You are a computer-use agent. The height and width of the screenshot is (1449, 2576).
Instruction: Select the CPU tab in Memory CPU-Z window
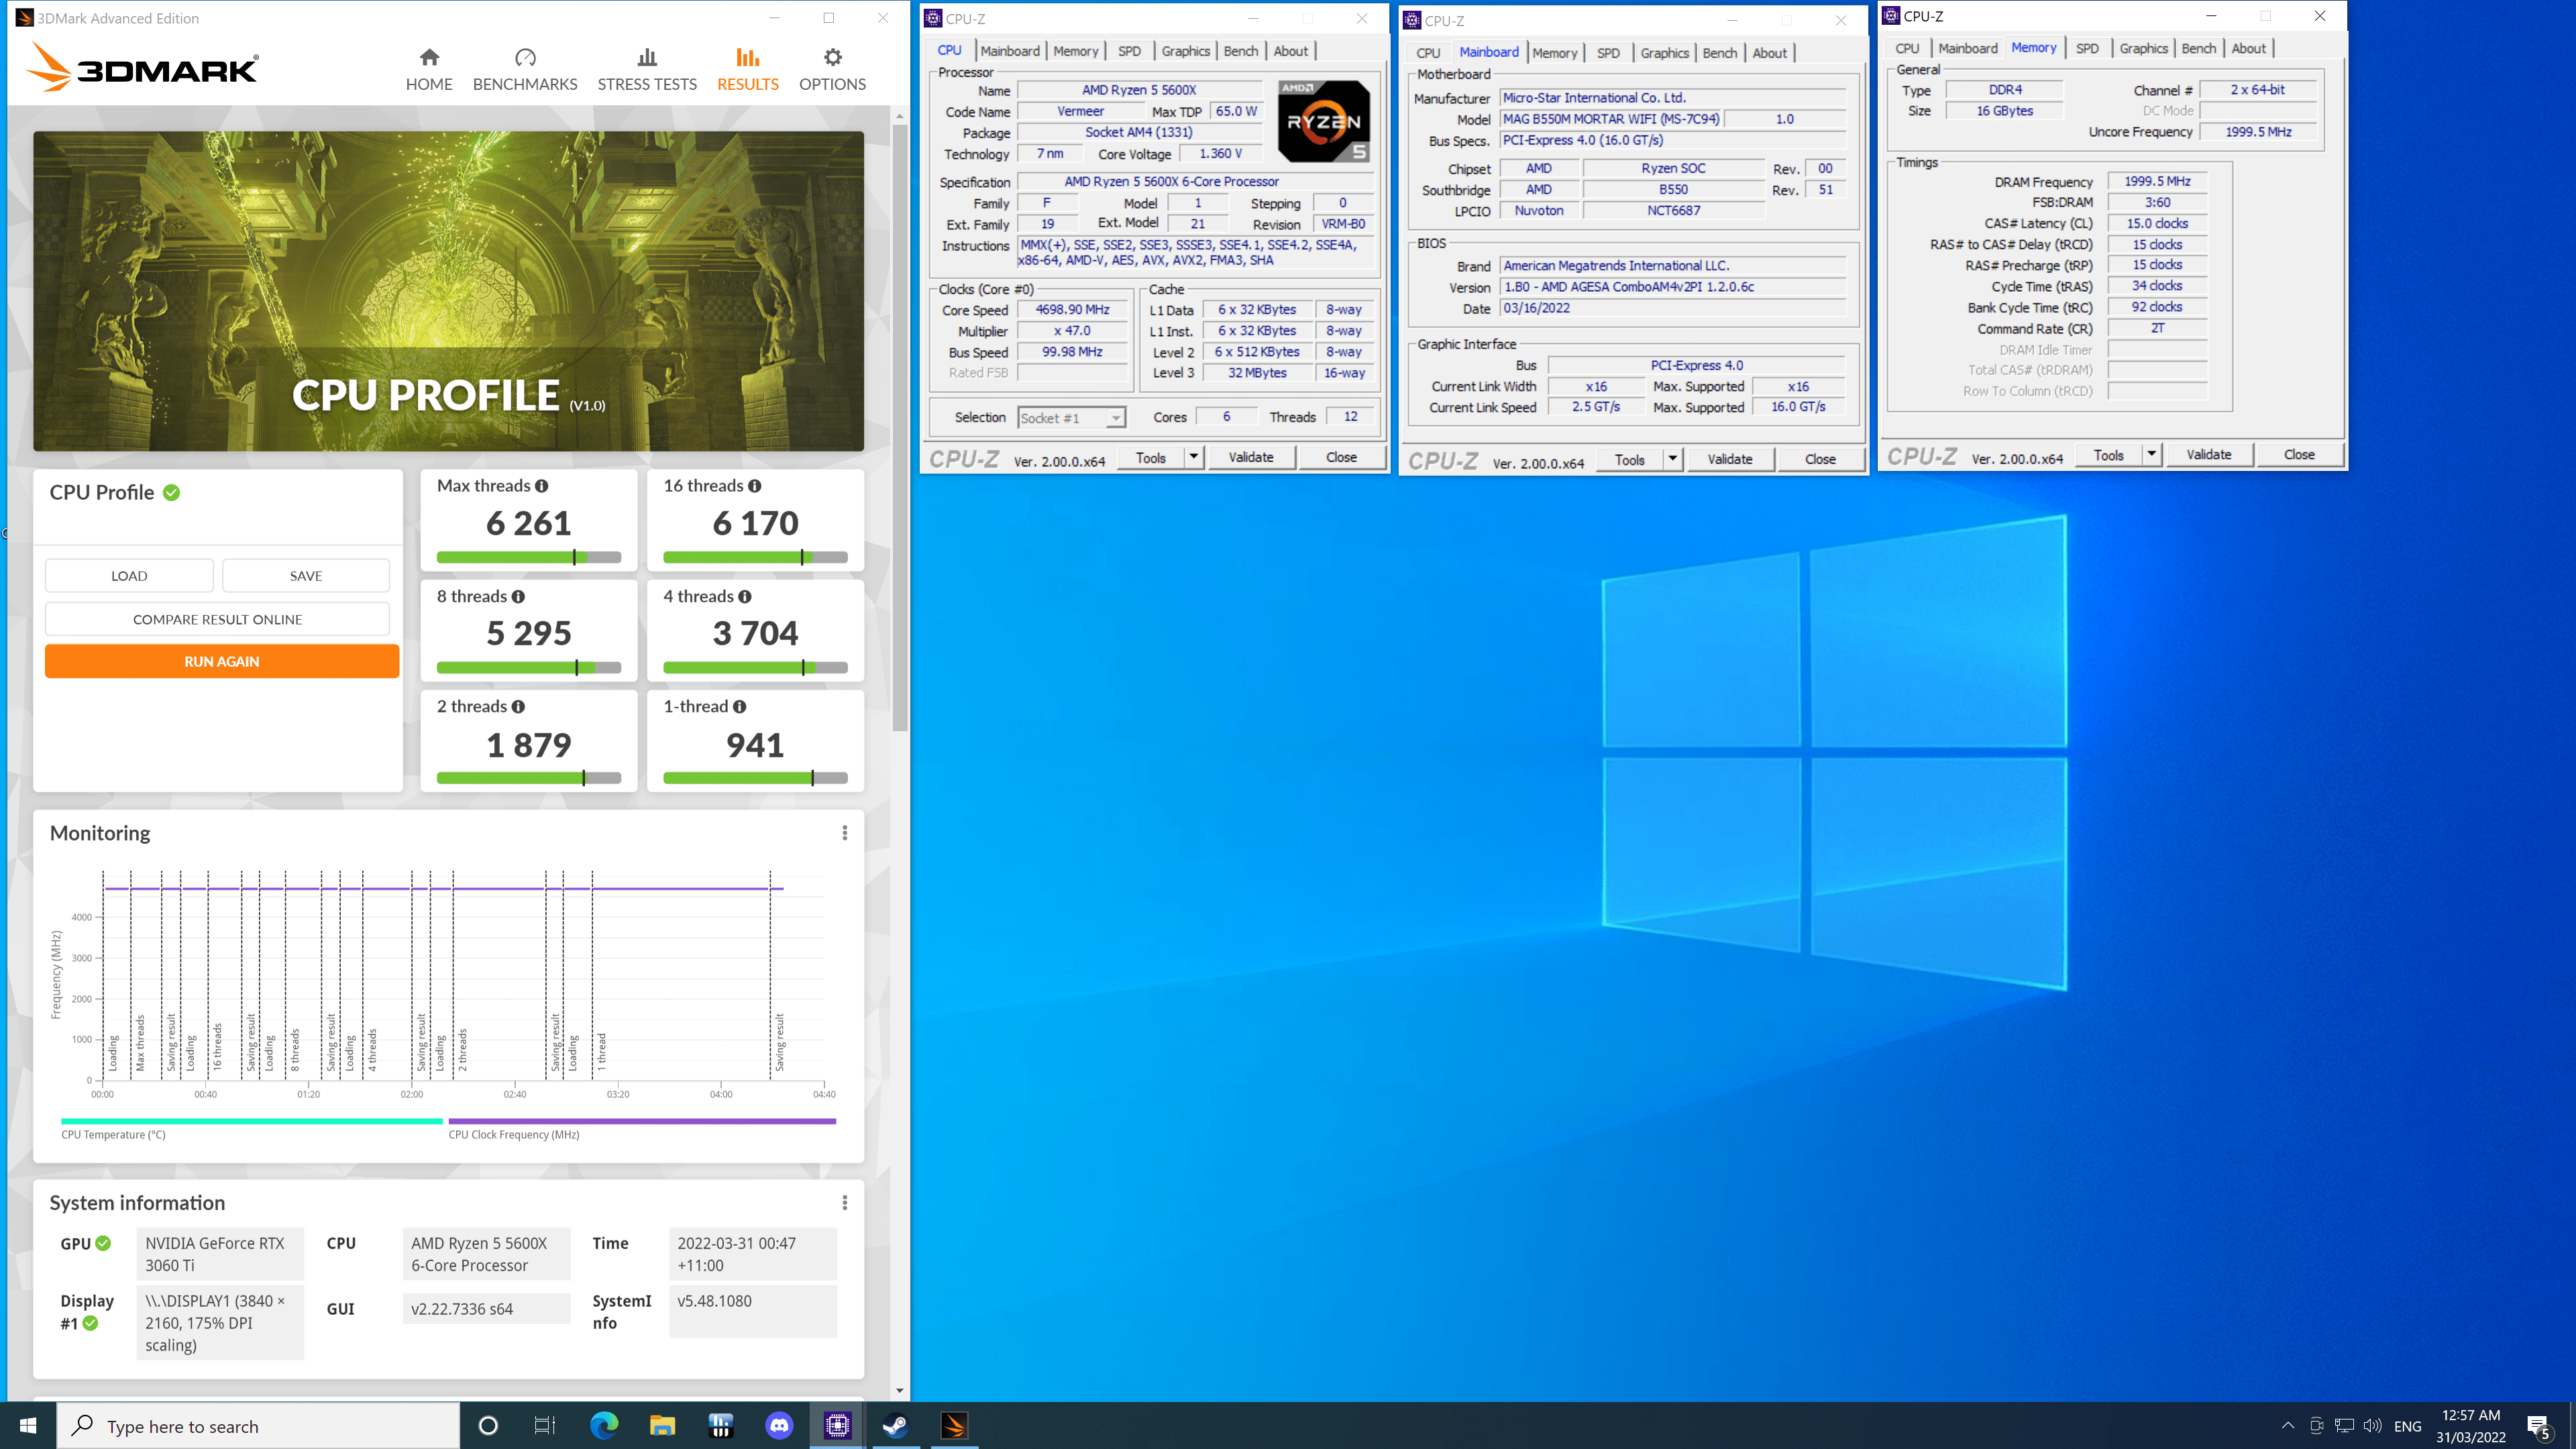[x=1907, y=48]
